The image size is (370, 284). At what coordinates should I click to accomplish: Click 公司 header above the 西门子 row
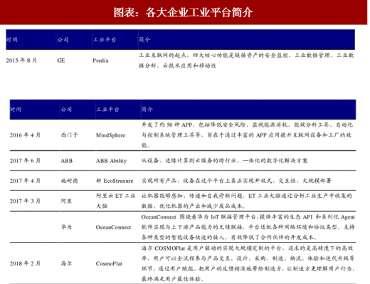point(66,109)
